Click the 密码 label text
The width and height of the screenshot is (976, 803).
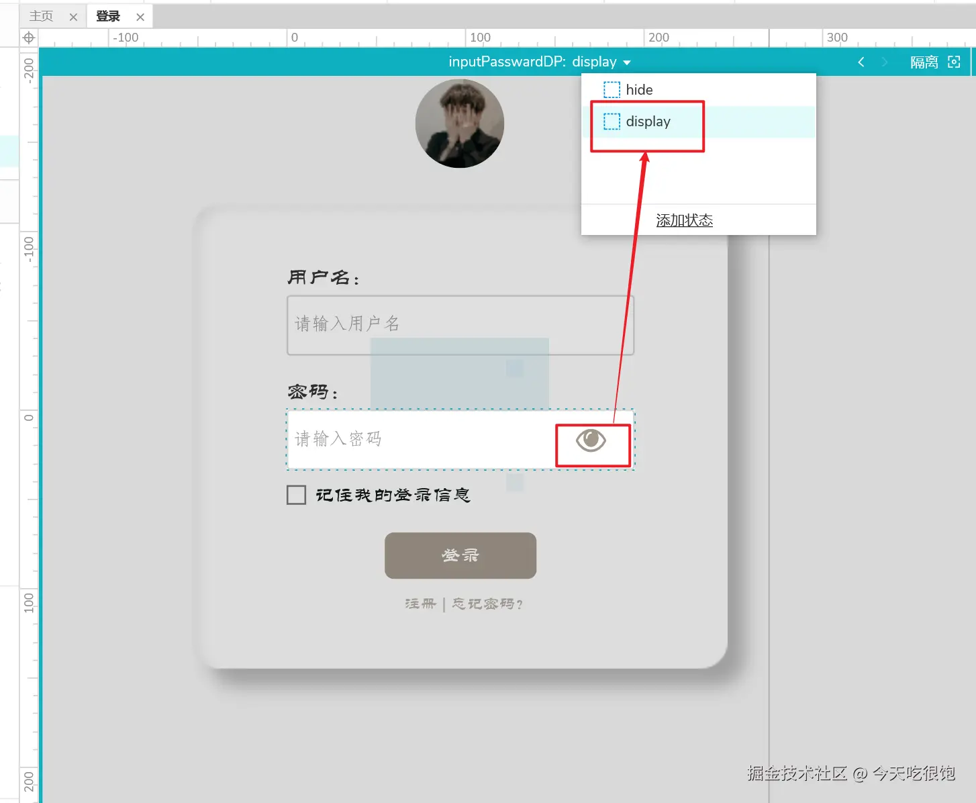click(x=313, y=391)
